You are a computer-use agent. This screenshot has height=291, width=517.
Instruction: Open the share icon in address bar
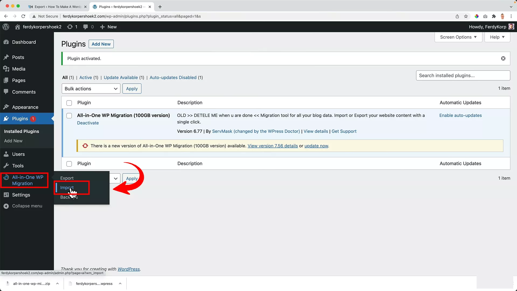(457, 16)
